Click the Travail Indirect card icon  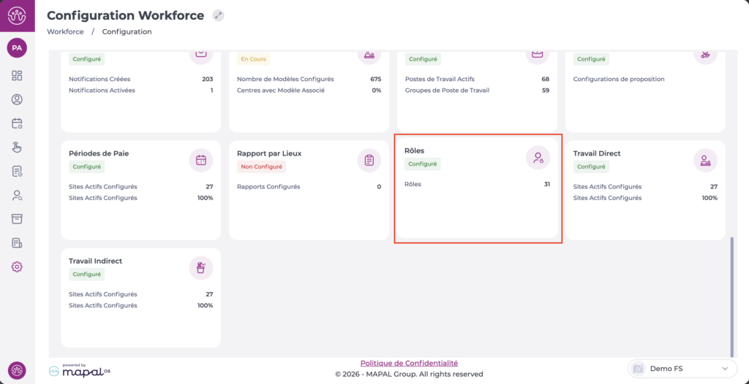click(201, 268)
